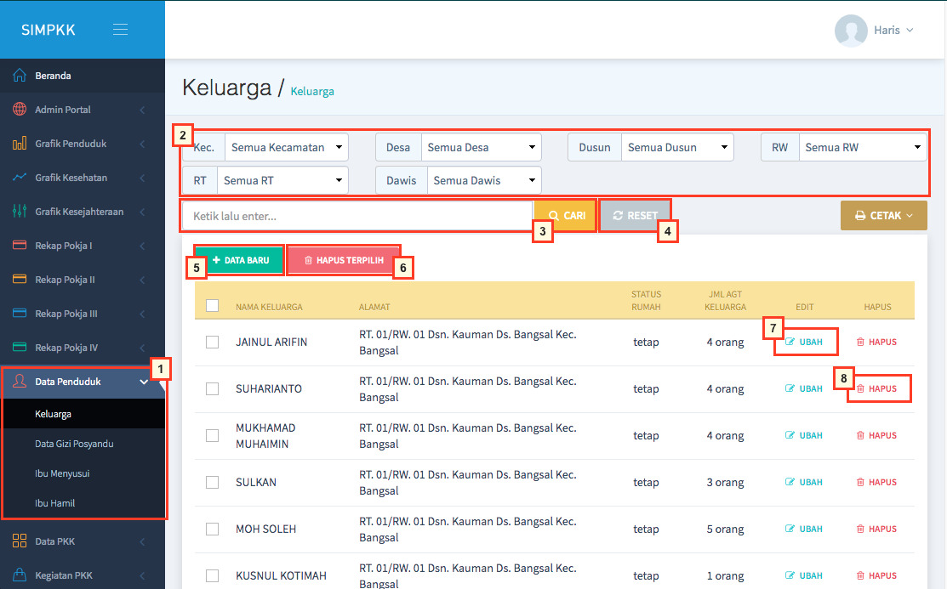Click the Grafik Penduduk bar chart icon
Image resolution: width=947 pixels, height=589 pixels.
[x=20, y=144]
